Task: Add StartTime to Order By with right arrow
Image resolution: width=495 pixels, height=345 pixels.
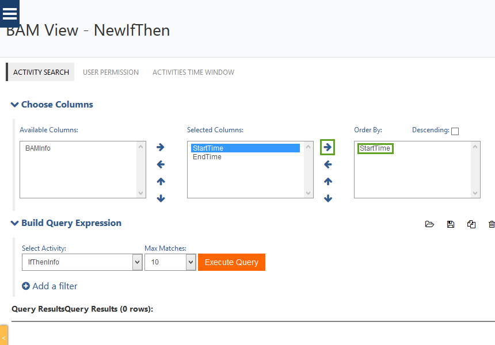Action: pyautogui.click(x=328, y=148)
